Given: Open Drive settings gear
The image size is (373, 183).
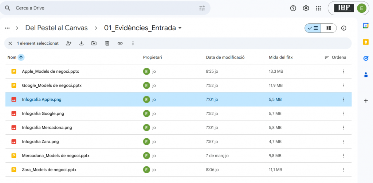Looking at the screenshot, I should [306, 8].
